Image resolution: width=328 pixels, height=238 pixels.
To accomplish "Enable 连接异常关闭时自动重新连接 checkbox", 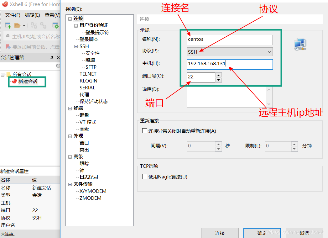I will pos(144,131).
